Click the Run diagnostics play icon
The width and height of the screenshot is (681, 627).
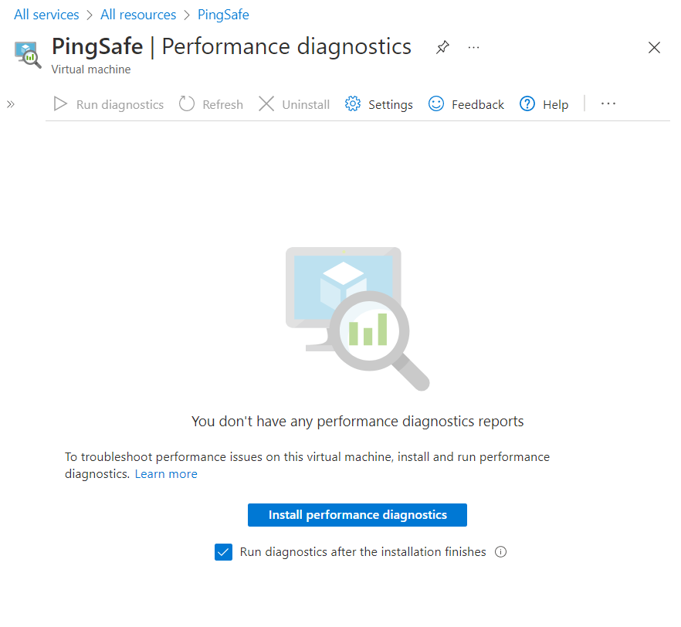coord(61,104)
